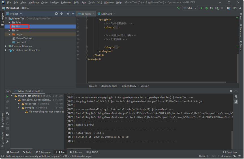Collapse the MavenTest root folder
244x159 pixels.
6,18
